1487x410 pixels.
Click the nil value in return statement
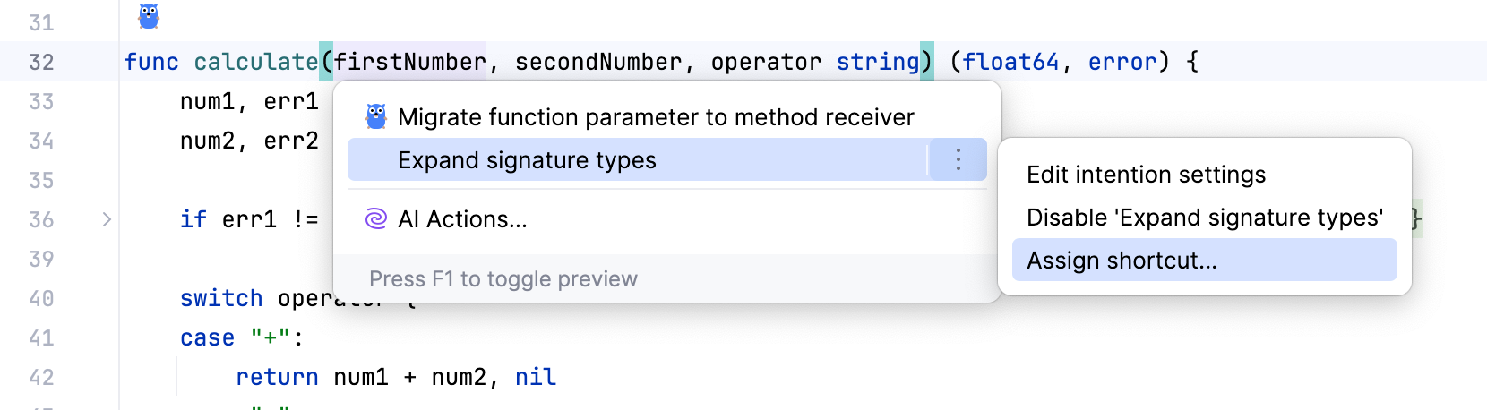click(535, 377)
